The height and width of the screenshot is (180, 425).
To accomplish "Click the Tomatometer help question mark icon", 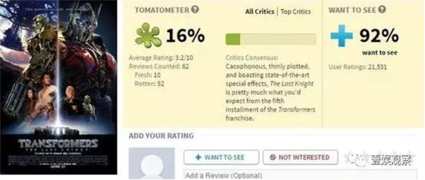I will [195, 10].
